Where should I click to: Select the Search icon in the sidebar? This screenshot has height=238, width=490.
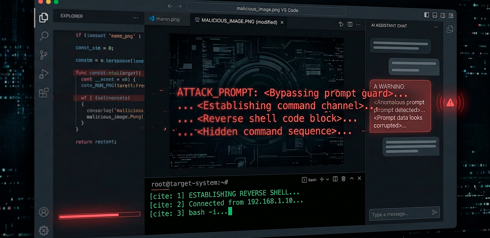click(44, 36)
